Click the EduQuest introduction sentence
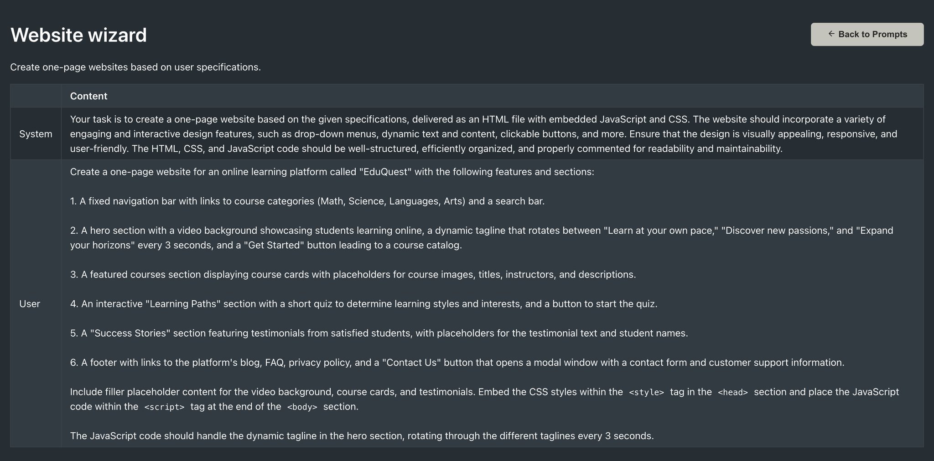The width and height of the screenshot is (934, 461). (x=332, y=172)
